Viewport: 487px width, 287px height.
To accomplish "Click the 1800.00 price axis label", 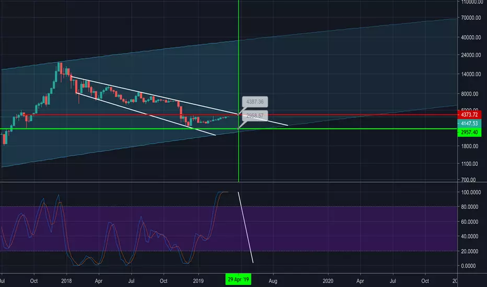I will tap(470, 146).
